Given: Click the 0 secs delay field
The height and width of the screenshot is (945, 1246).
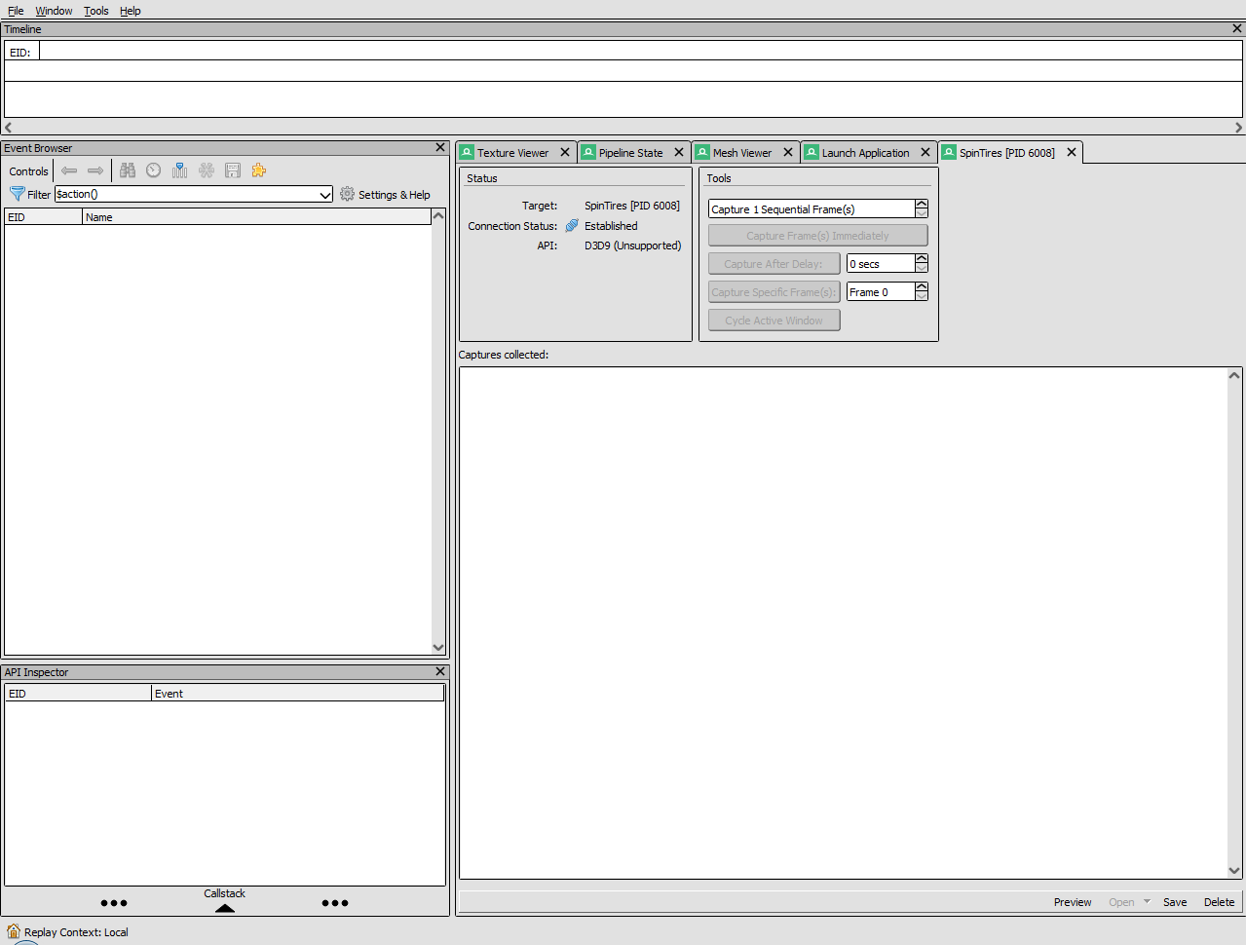Looking at the screenshot, I should click(881, 263).
